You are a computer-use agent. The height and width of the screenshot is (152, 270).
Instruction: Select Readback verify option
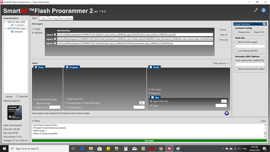pos(149,93)
